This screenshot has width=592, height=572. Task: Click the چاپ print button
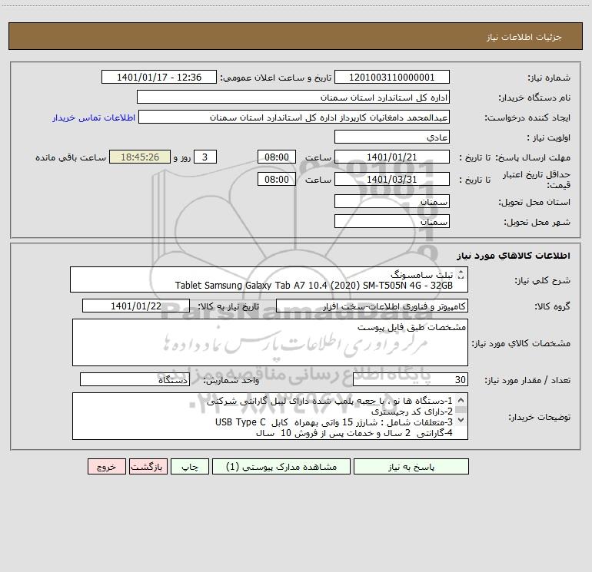190,467
